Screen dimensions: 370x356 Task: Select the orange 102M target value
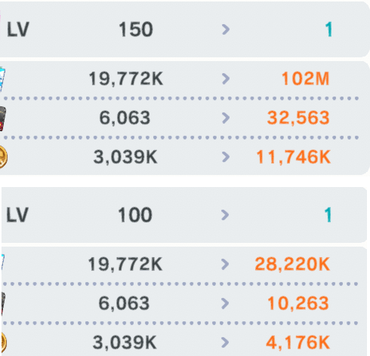(x=305, y=78)
